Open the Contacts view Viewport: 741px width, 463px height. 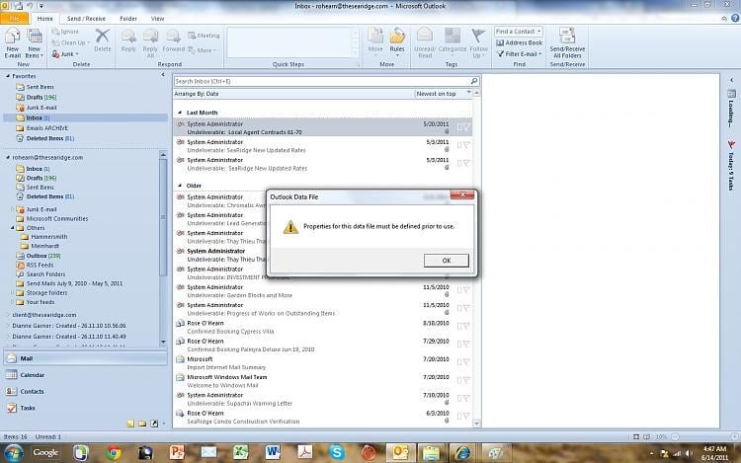[x=85, y=391]
